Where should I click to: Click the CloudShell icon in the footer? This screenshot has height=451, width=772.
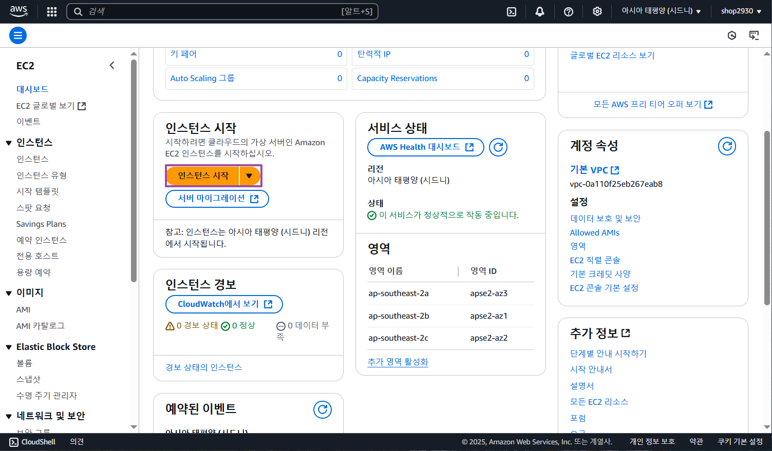[14, 442]
